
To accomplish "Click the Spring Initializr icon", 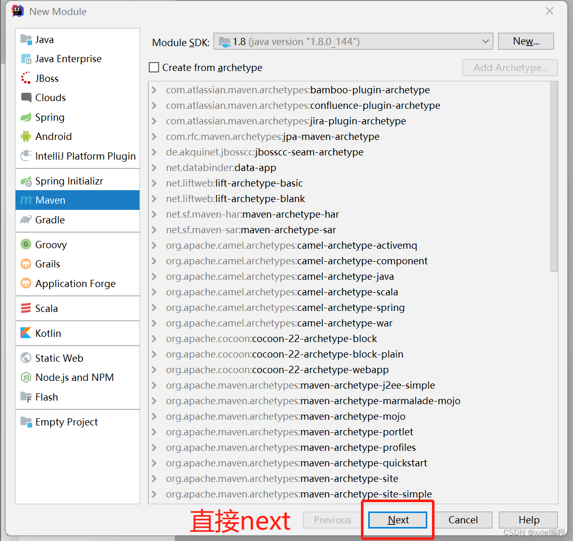I will pyautogui.click(x=26, y=181).
